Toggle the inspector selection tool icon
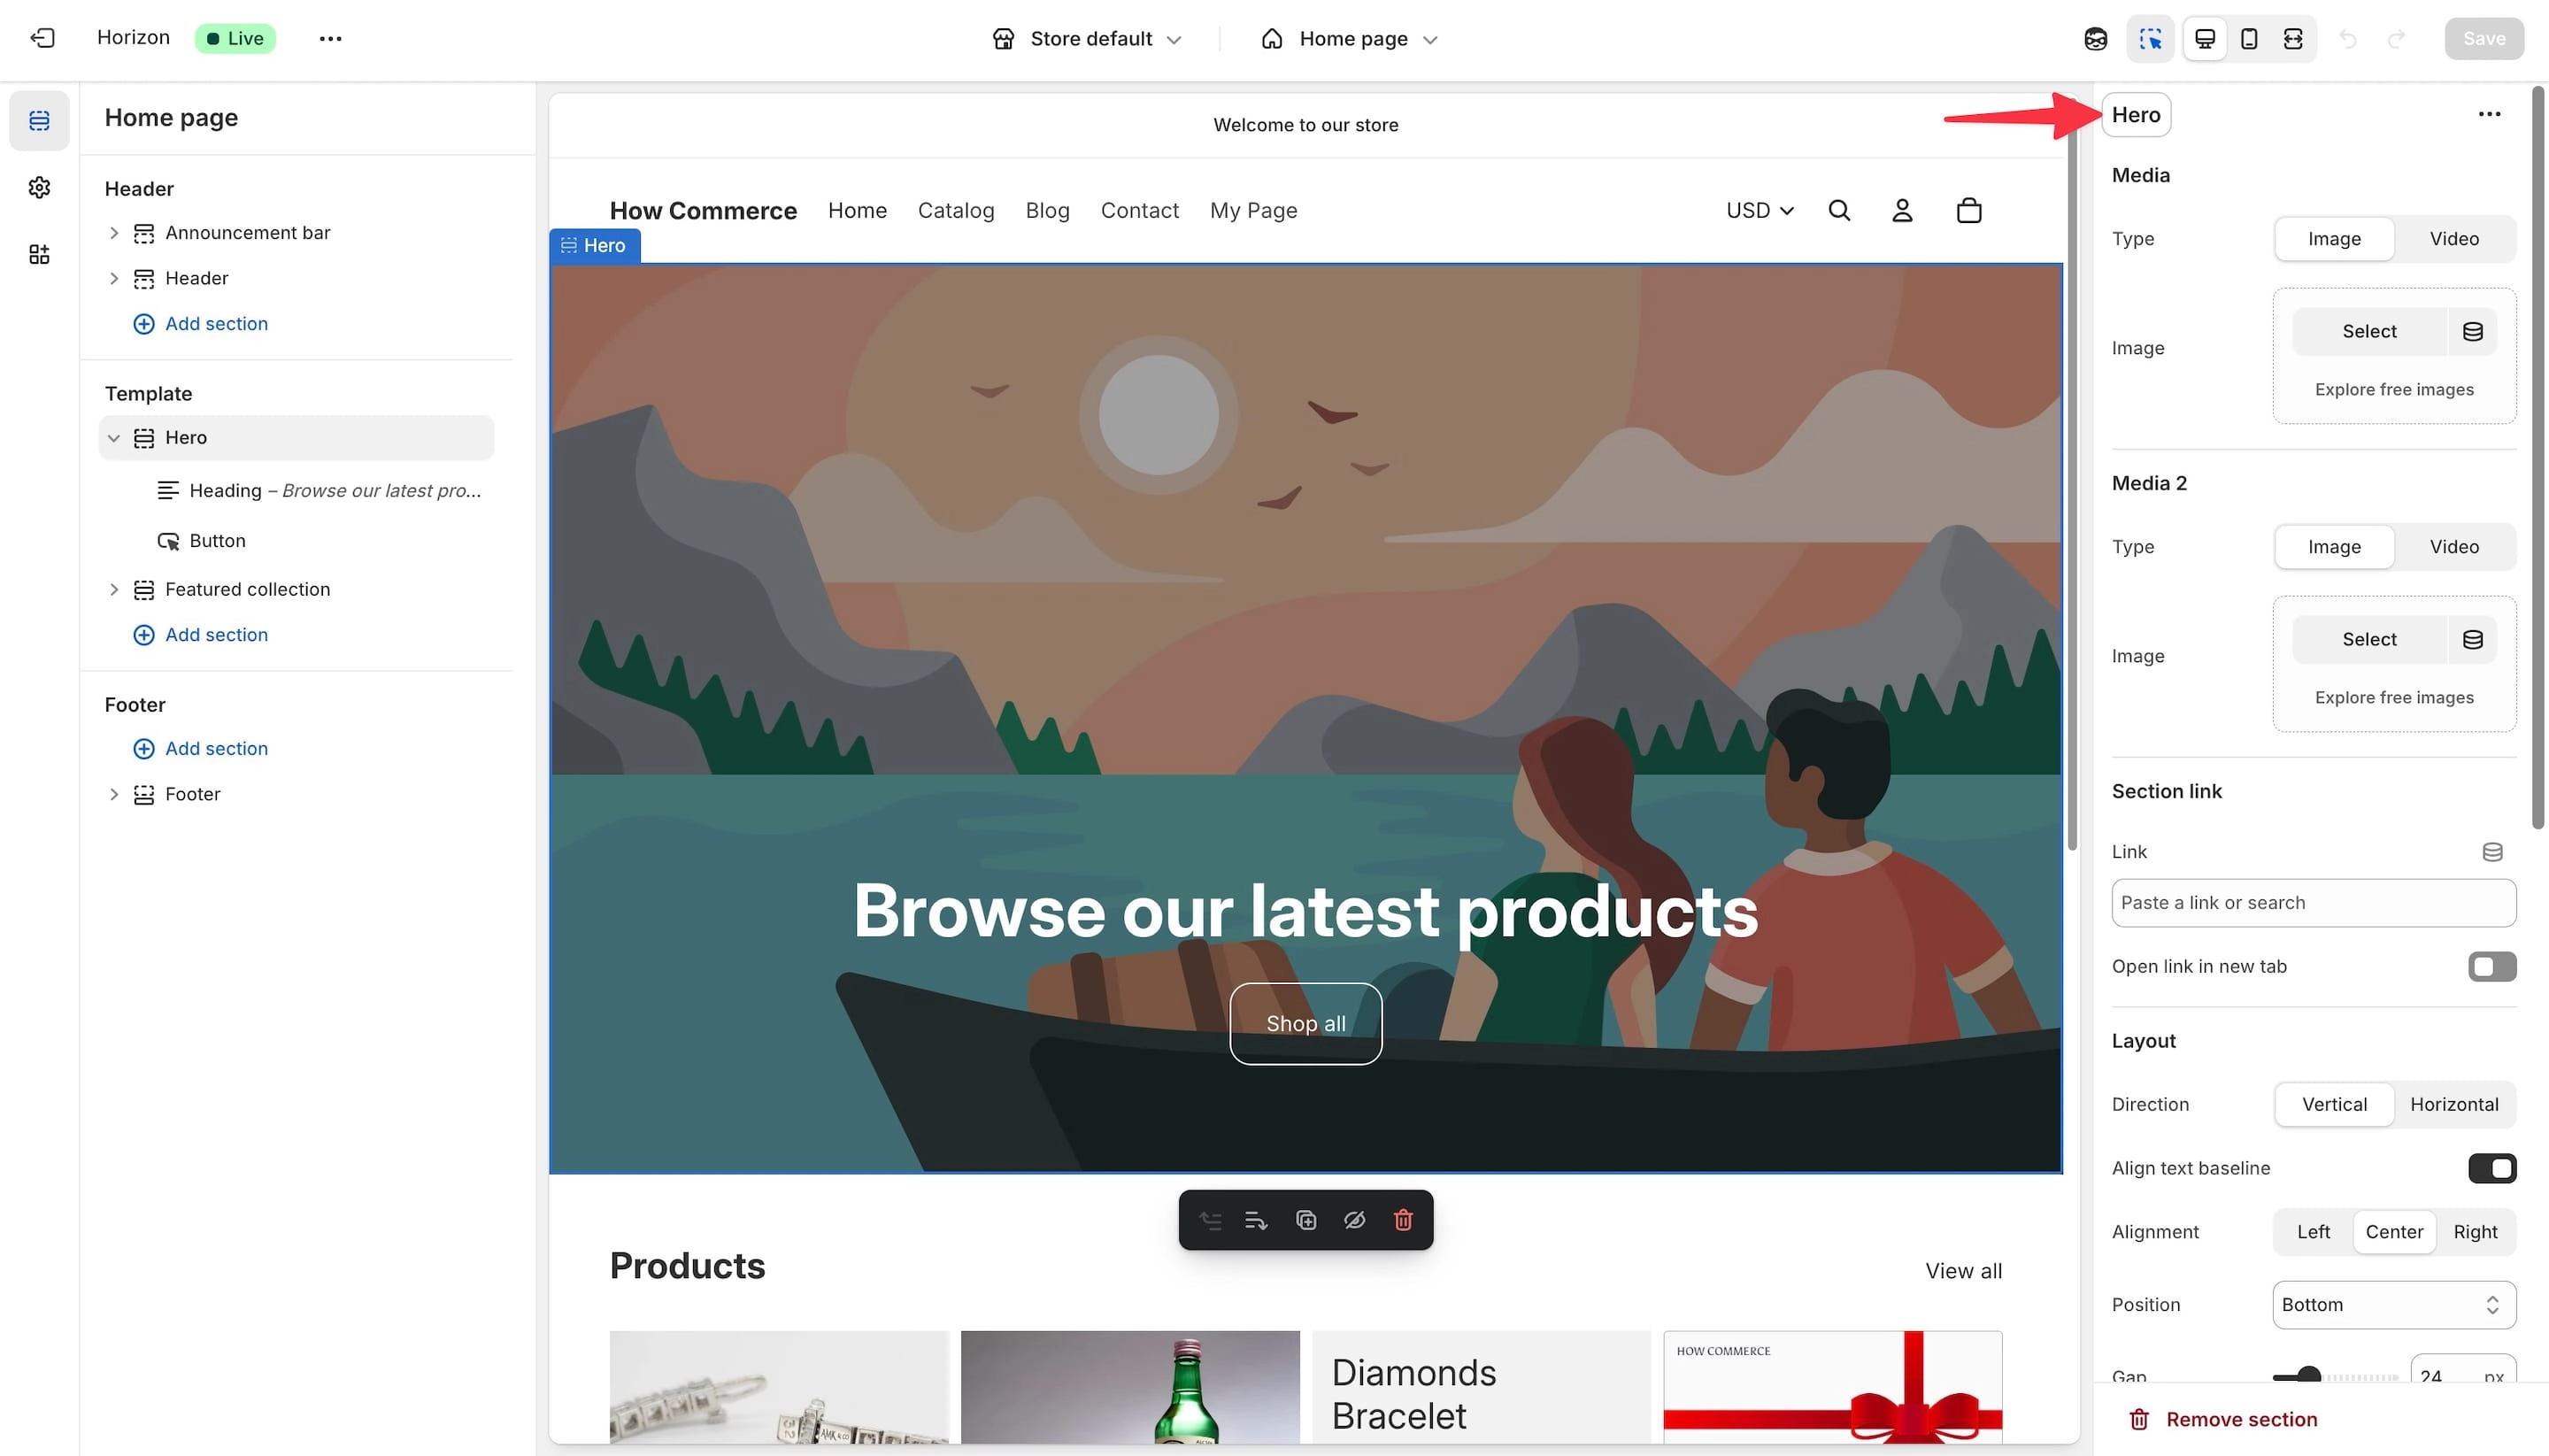Image resolution: width=2549 pixels, height=1456 pixels. point(2150,39)
